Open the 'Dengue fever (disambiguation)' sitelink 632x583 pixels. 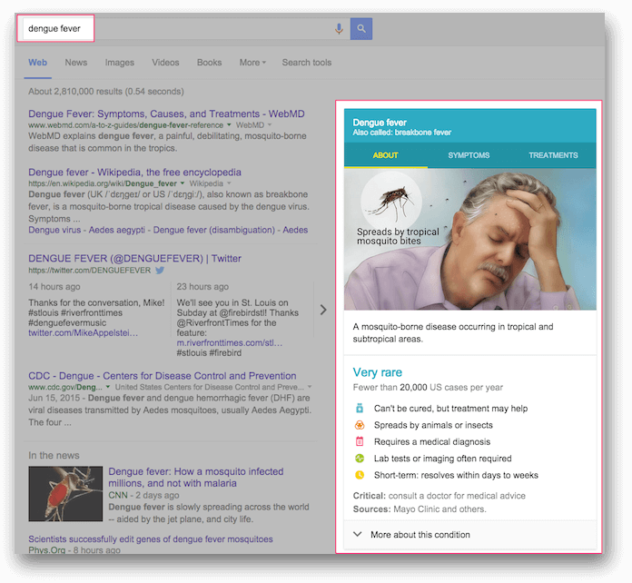(x=214, y=230)
